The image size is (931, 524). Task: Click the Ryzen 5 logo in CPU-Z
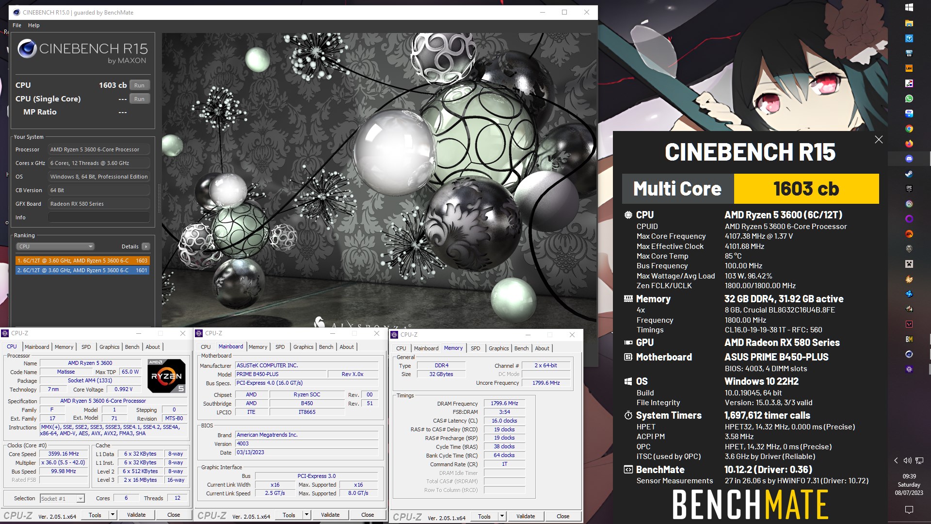pyautogui.click(x=166, y=376)
